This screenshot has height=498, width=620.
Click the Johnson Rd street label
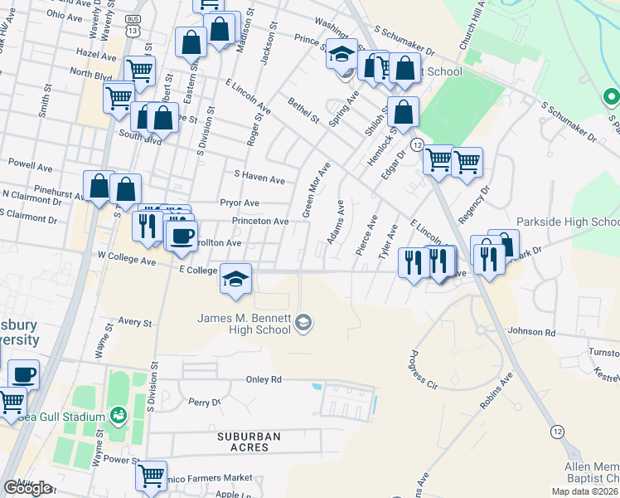pos(531,331)
